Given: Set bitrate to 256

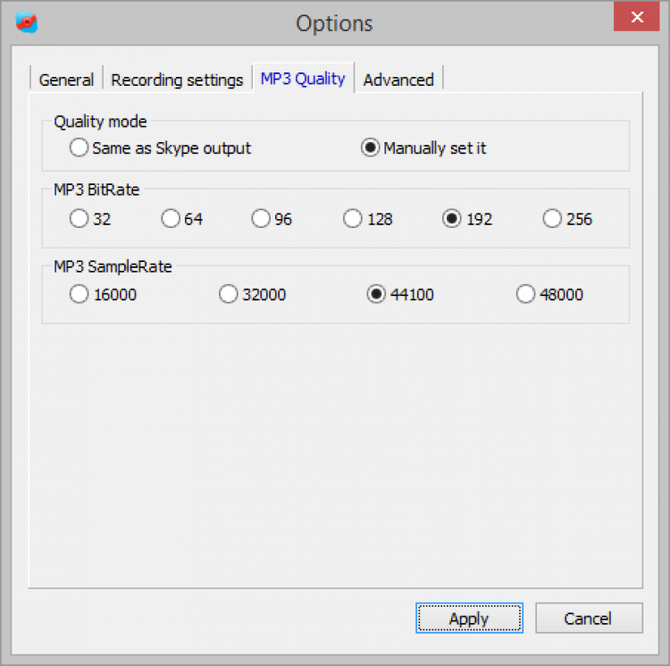Looking at the screenshot, I should point(553,218).
